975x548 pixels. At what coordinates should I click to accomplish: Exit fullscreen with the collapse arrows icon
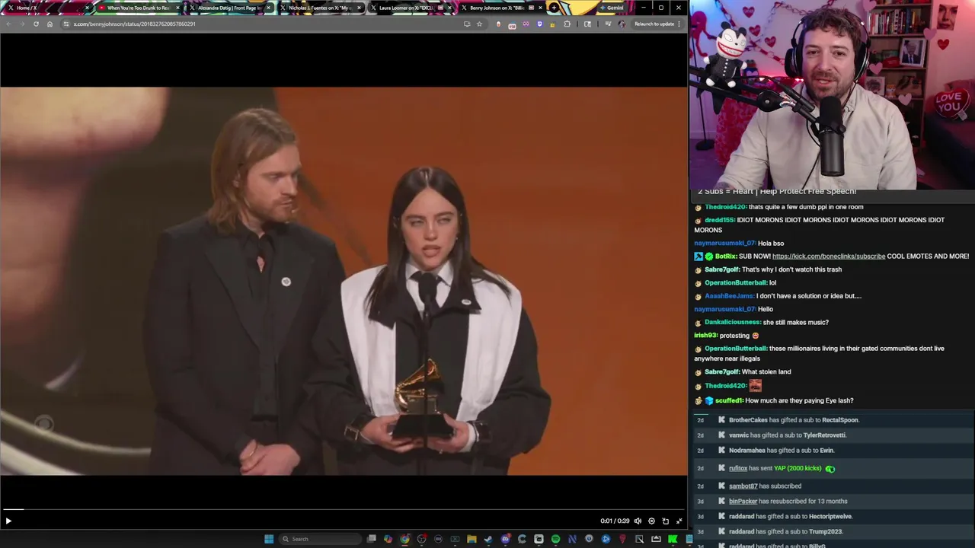click(679, 521)
